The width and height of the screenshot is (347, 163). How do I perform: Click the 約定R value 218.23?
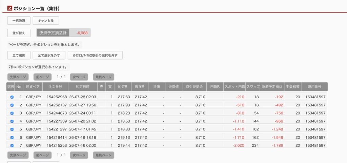[124, 113]
